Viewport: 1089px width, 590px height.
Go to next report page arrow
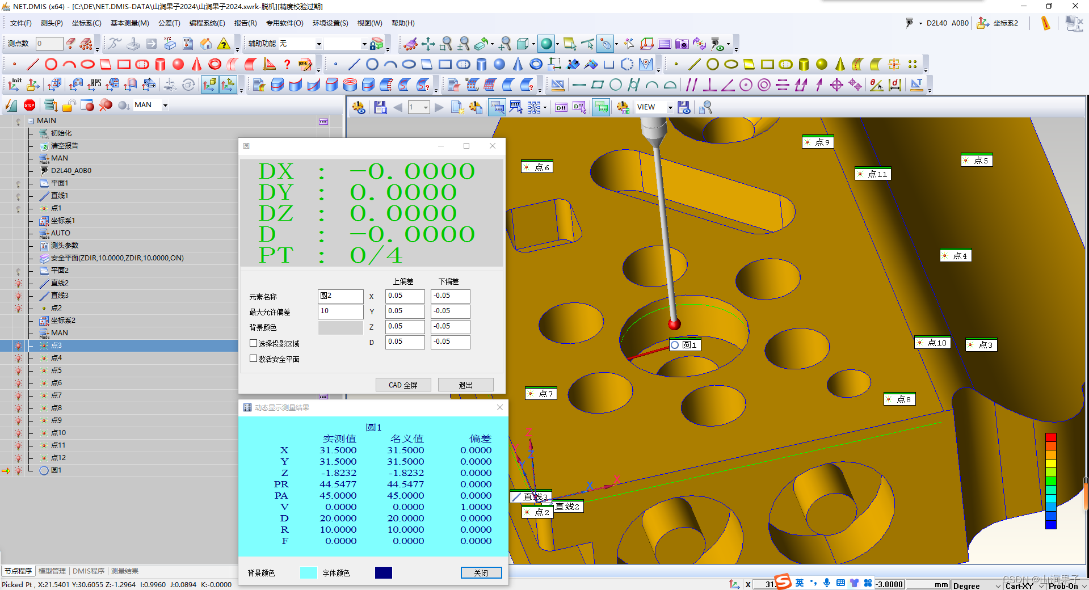pyautogui.click(x=439, y=107)
